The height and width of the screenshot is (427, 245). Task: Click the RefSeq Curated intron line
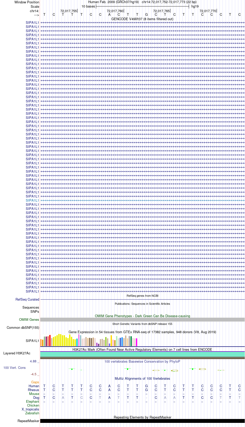point(142,299)
